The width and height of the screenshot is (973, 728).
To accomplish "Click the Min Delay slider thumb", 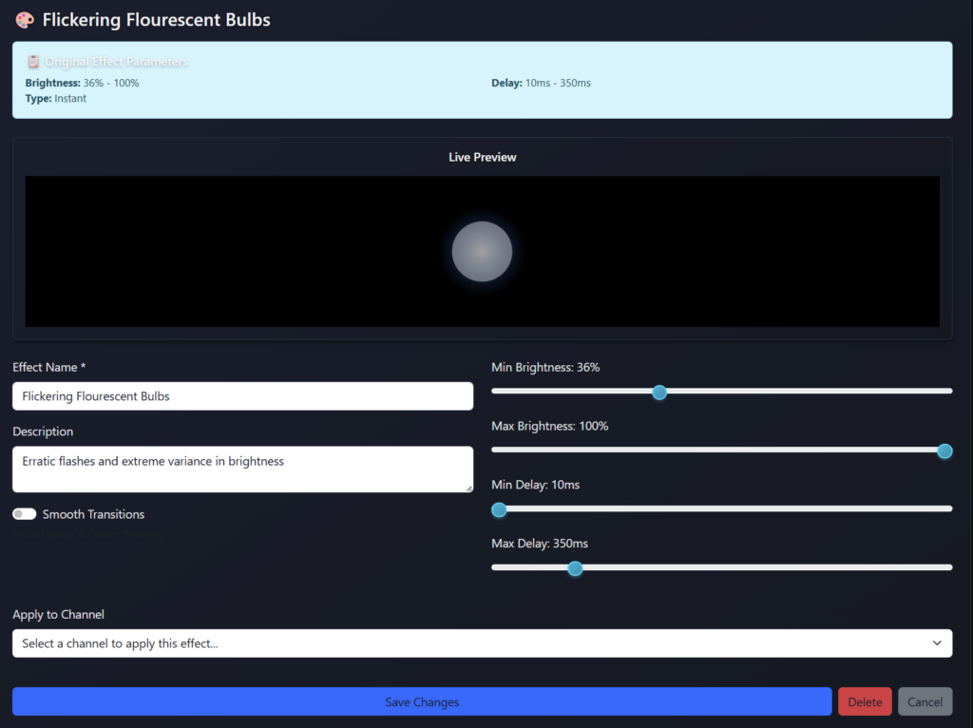I will pyautogui.click(x=499, y=509).
